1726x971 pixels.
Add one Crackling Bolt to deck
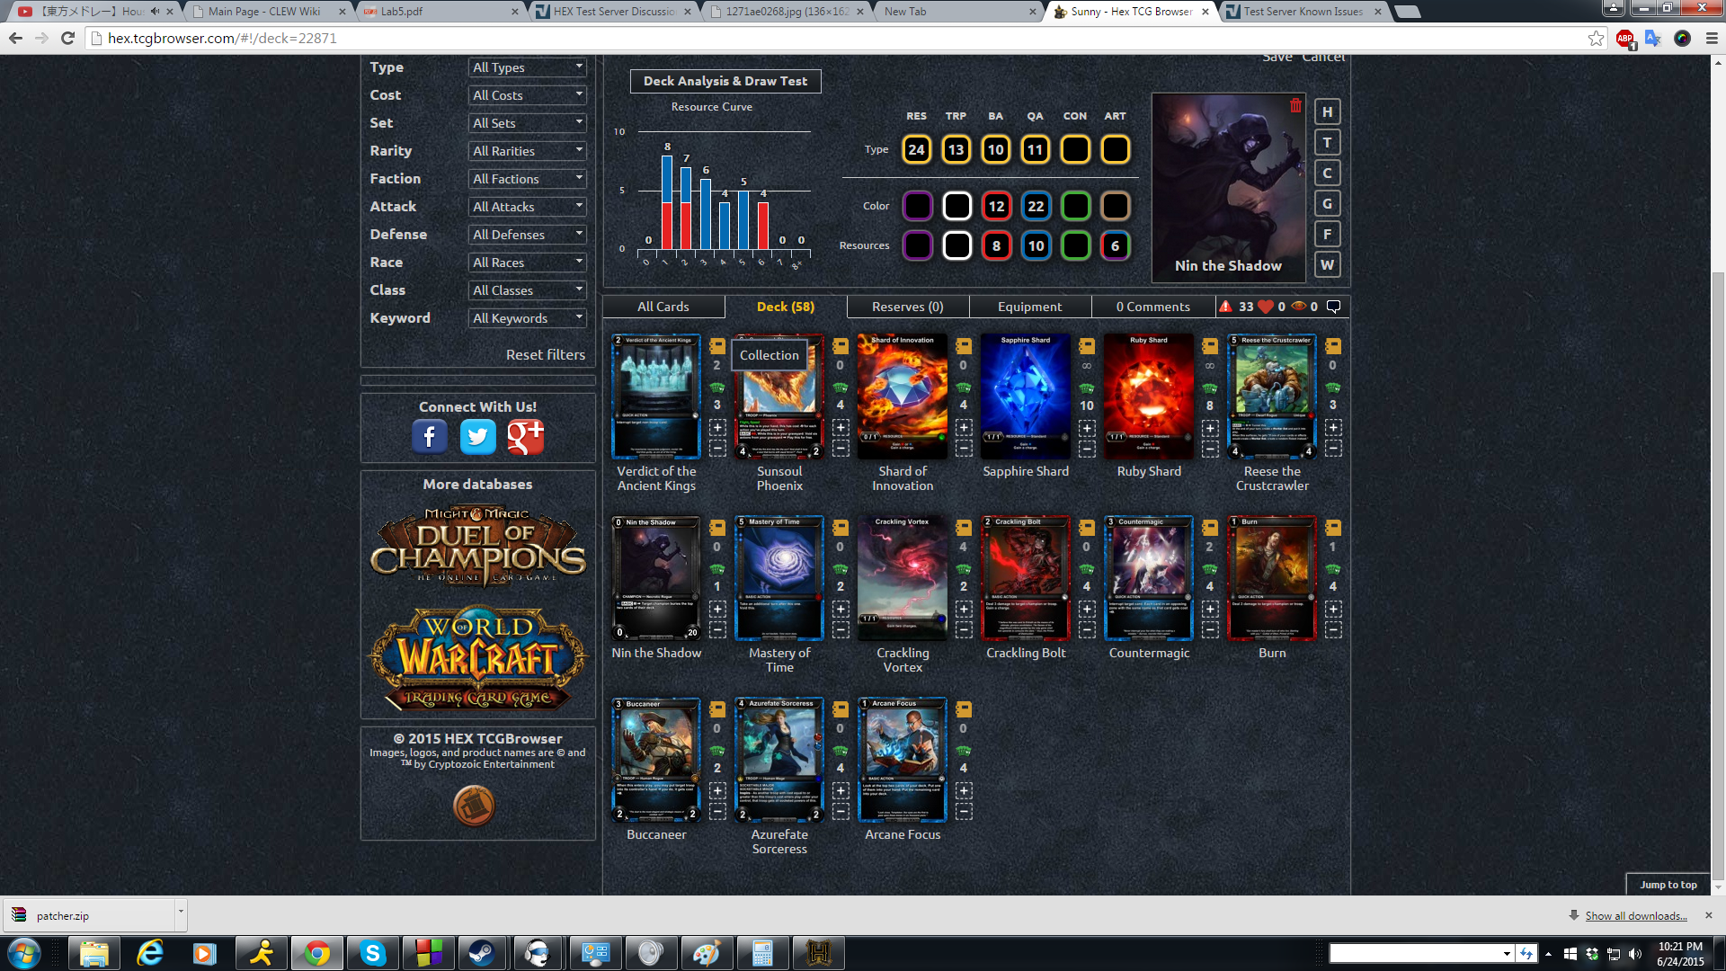[x=1087, y=609]
